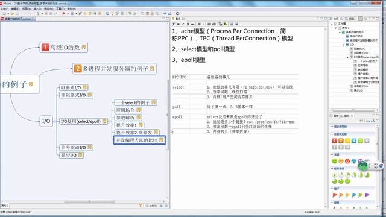Open notes icon on 多进程并发服务器的例子 topic
The height and width of the screenshot is (217, 386).
click(x=152, y=68)
